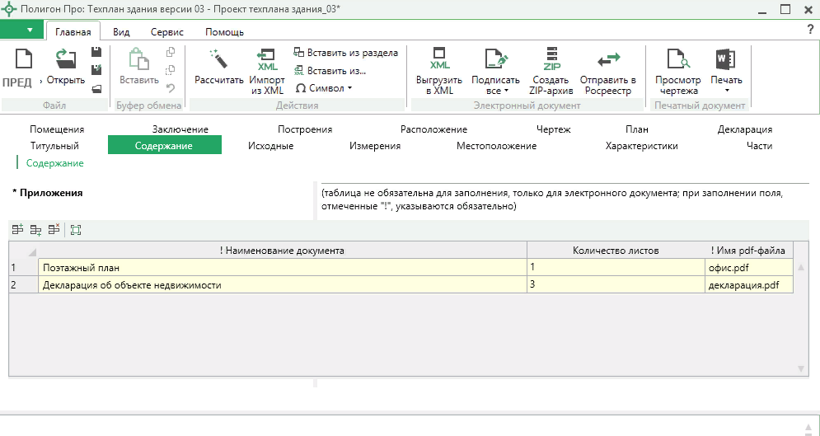Image resolution: width=820 pixels, height=436 pixels.
Task: Click the Открыть button
Action: click(66, 66)
